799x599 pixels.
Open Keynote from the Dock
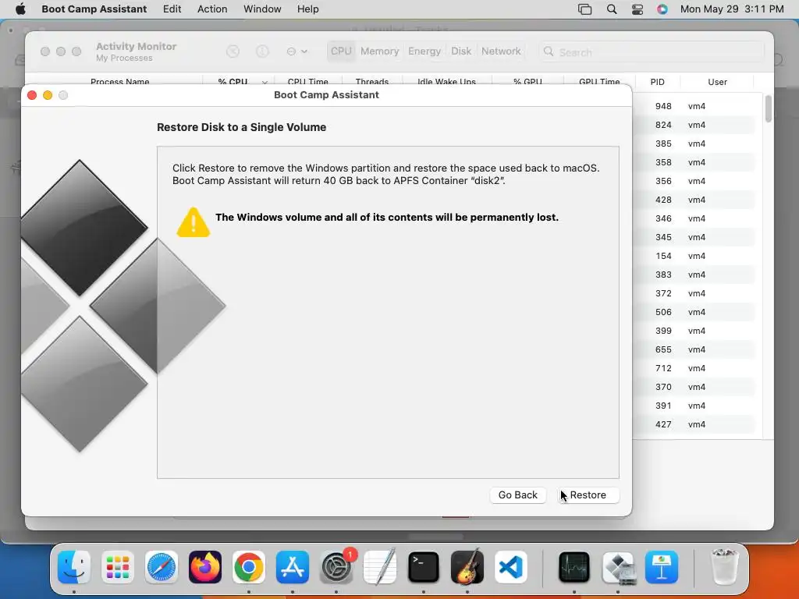click(662, 567)
